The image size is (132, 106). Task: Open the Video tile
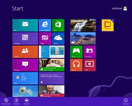pyautogui.click(x=90, y=65)
